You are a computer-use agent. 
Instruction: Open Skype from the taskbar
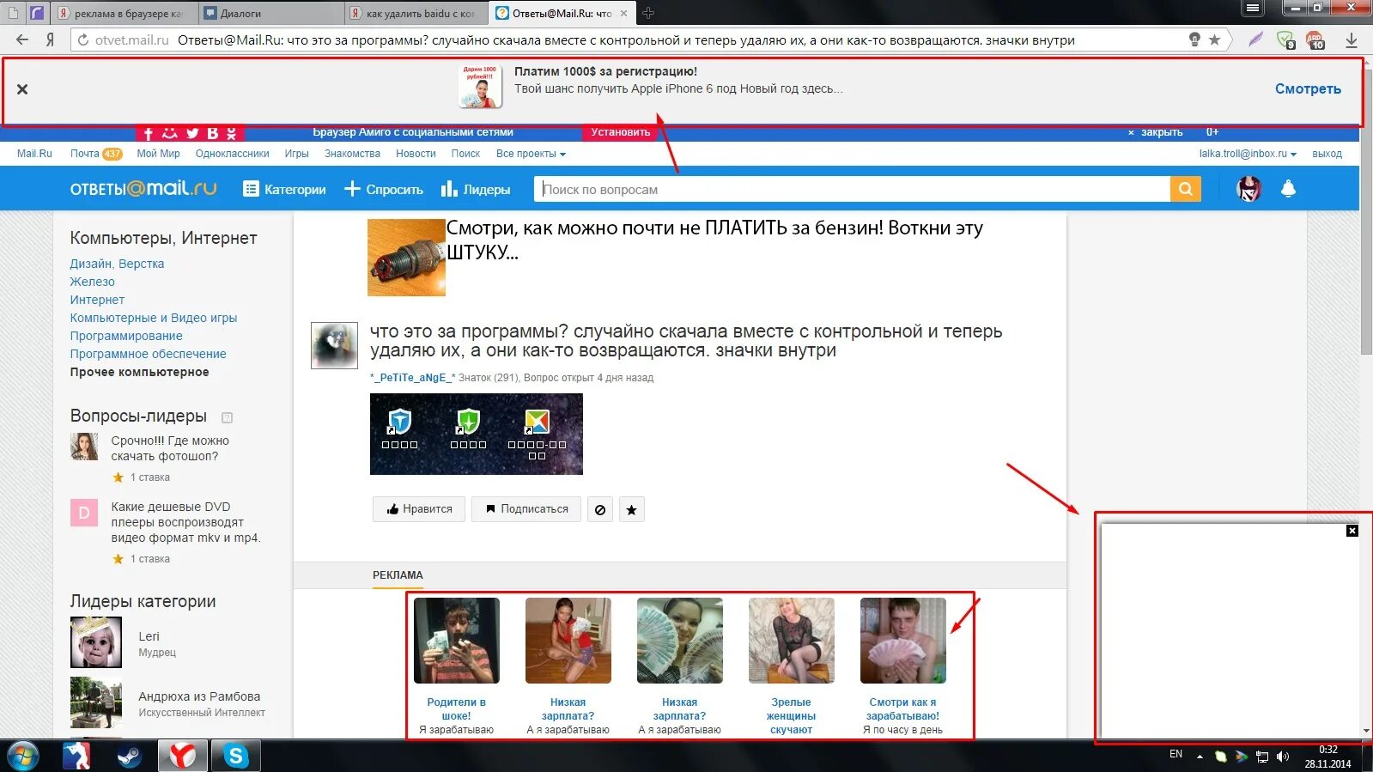point(235,756)
